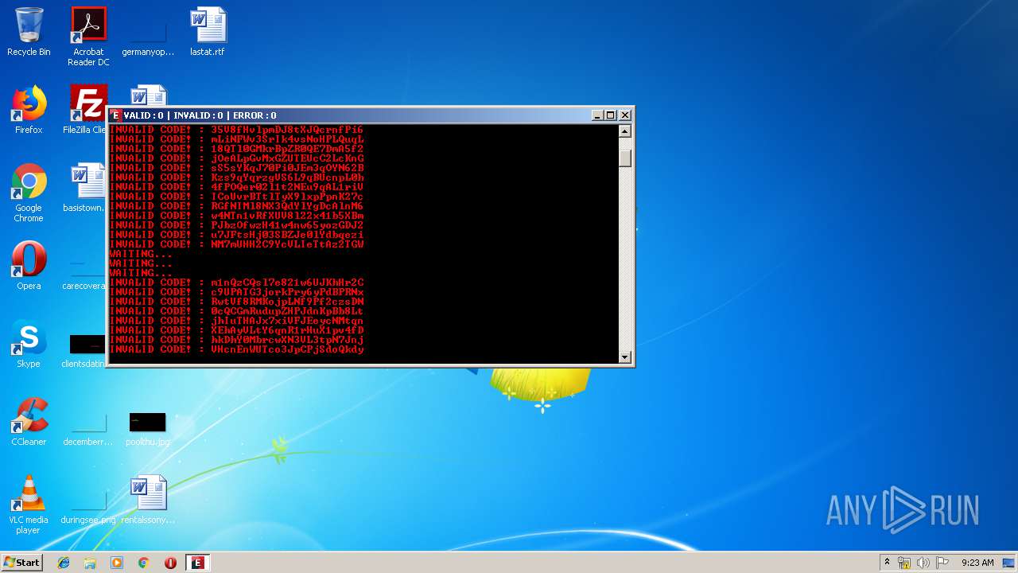The width and height of the screenshot is (1018, 573).
Task: Launch Skype desktop shortcut
Action: coord(29,344)
